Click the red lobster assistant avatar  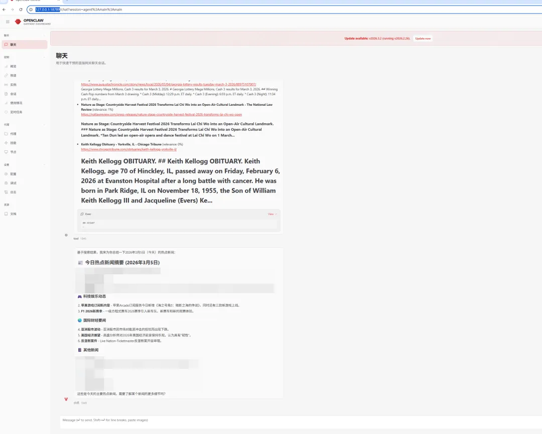66,399
